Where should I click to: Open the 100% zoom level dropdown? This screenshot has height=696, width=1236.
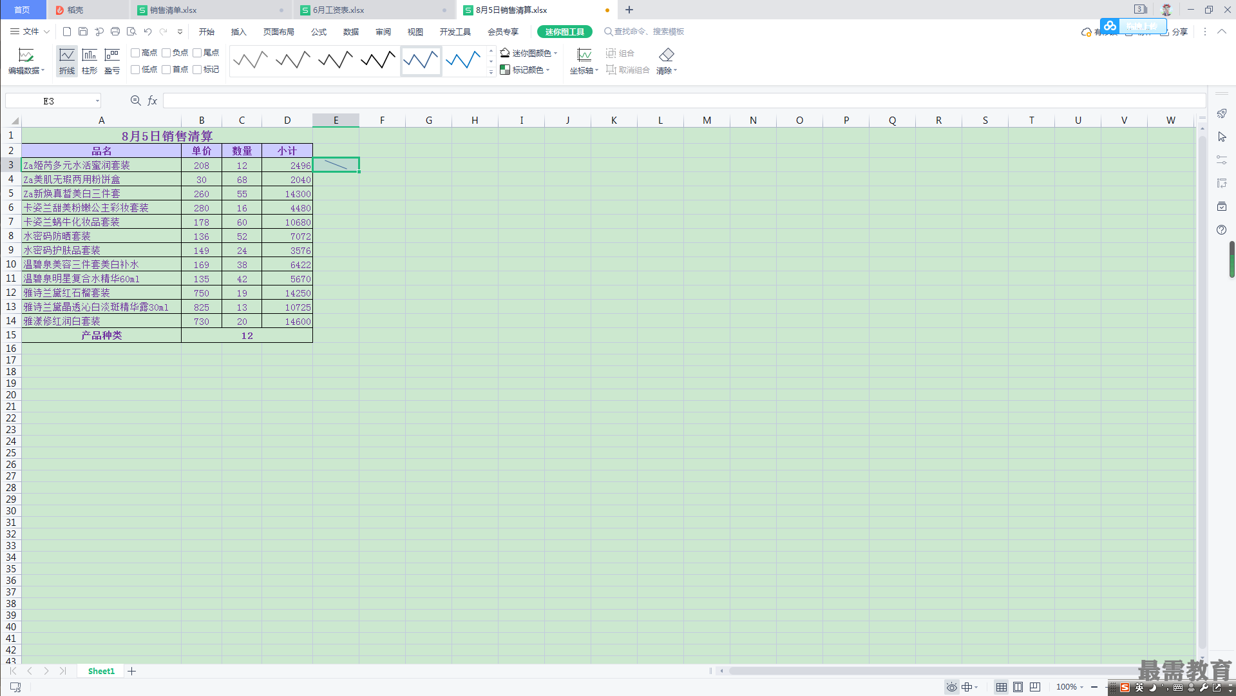pyautogui.click(x=1070, y=687)
